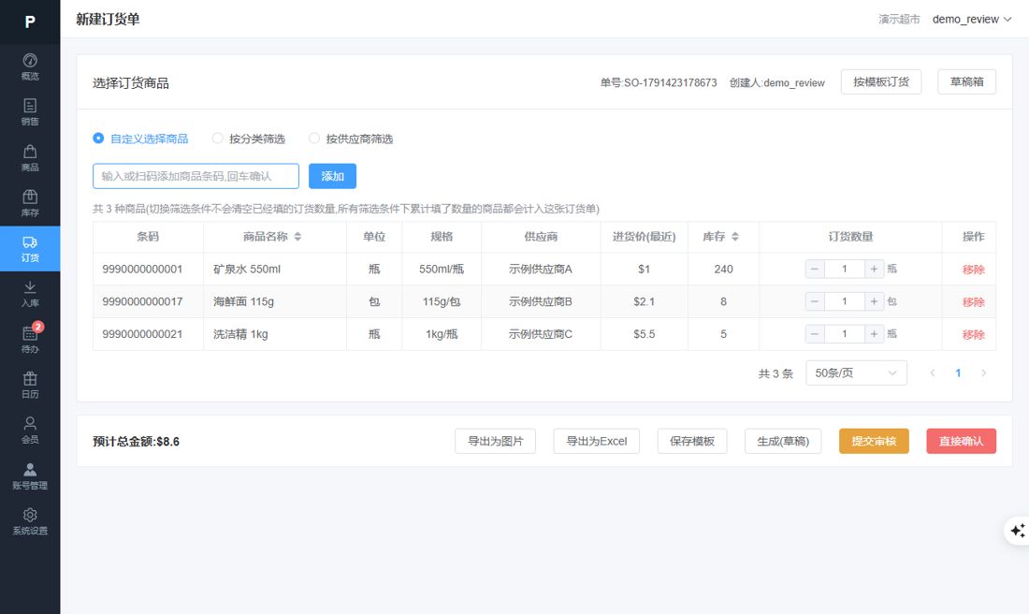The width and height of the screenshot is (1029, 614).
Task: Open the 草稿箱 drafts button
Action: click(x=966, y=82)
